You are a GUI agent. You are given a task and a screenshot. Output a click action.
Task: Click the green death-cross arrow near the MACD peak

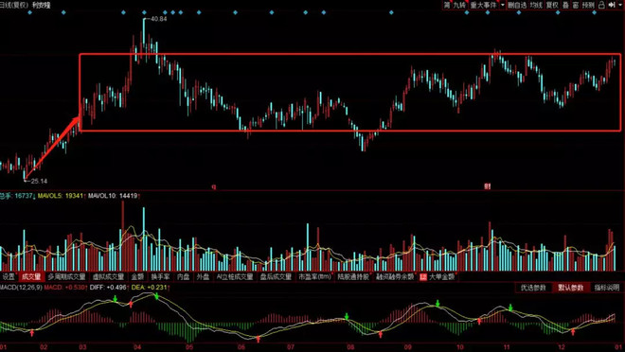click(156, 296)
